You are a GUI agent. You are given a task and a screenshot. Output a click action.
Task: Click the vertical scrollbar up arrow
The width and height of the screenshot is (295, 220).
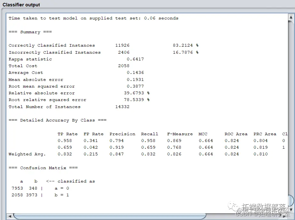pyautogui.click(x=291, y=17)
